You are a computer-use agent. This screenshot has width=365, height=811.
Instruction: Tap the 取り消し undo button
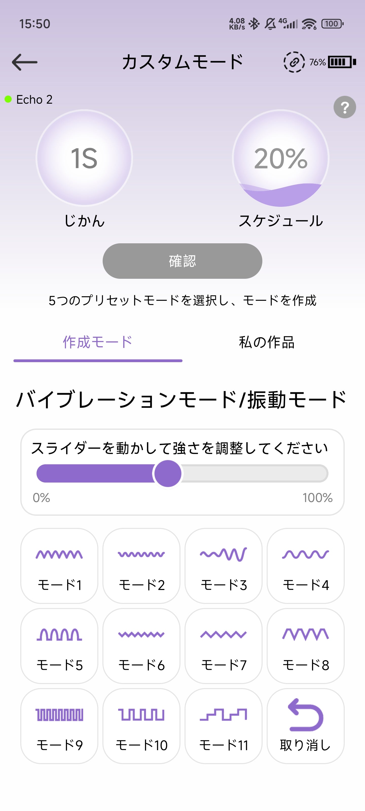pos(305,726)
